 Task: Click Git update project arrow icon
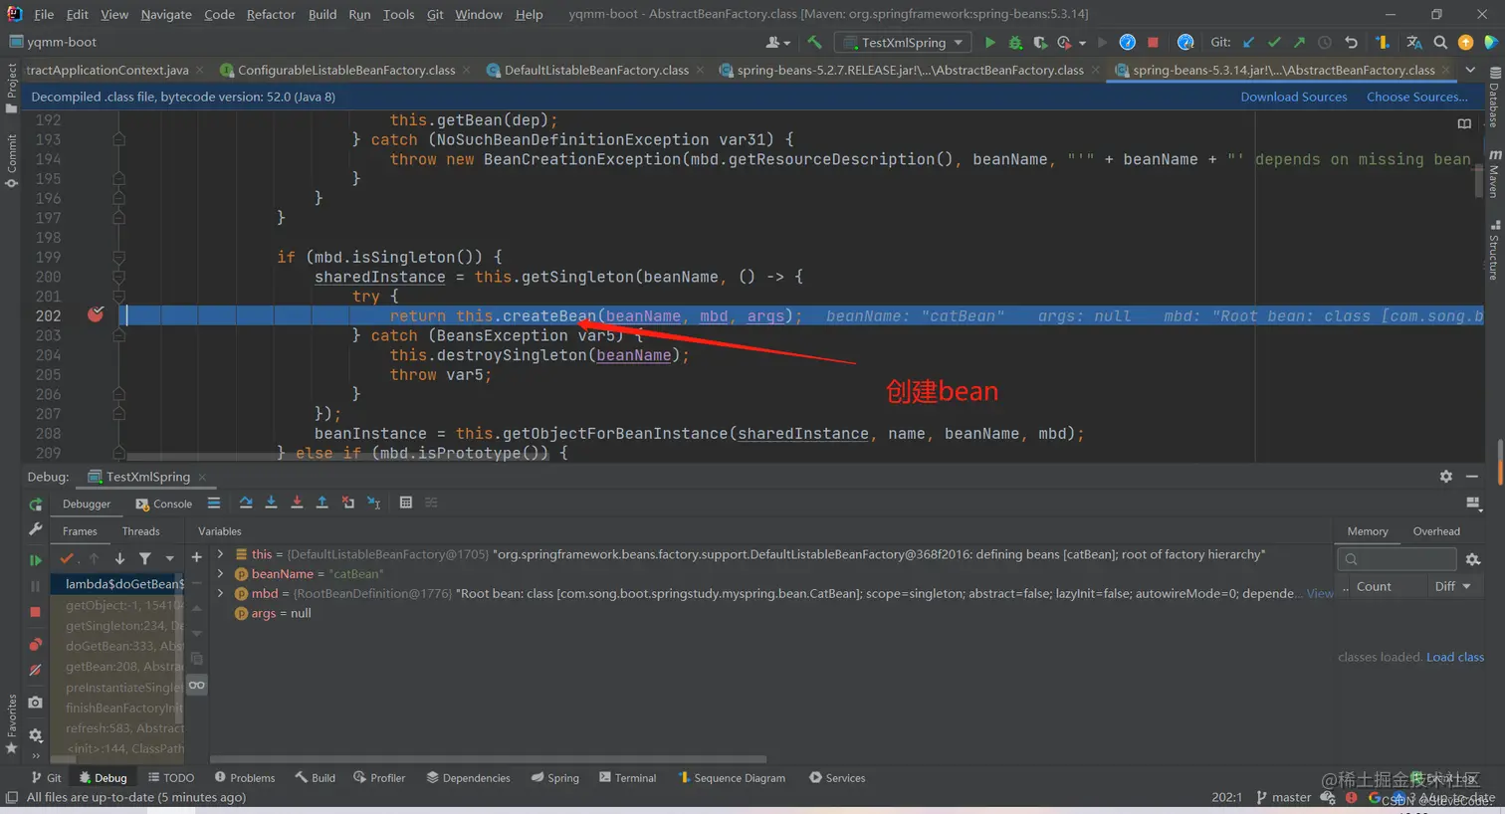[x=1248, y=43]
